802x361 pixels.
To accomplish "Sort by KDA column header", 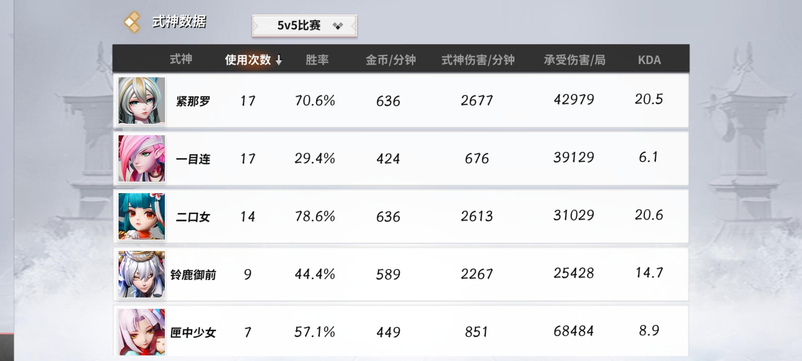I will coord(649,60).
